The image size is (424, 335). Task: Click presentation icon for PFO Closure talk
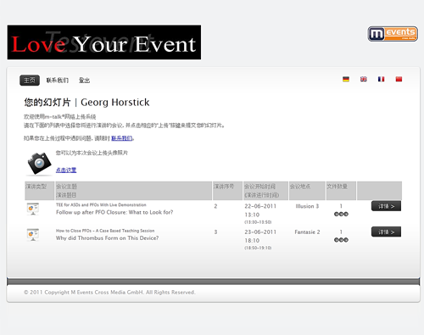click(x=33, y=209)
